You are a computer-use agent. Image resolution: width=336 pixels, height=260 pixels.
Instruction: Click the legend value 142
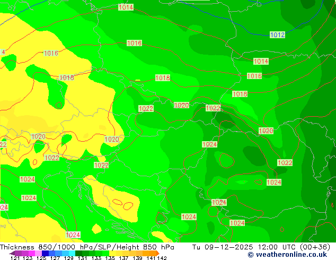[x=162, y=258]
